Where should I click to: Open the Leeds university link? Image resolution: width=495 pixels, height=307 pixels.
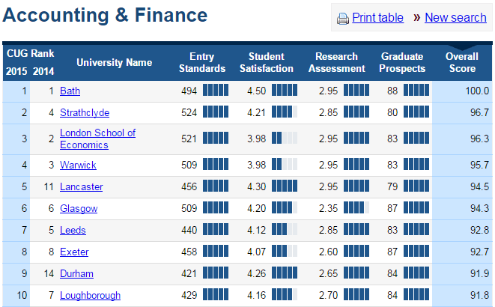(73, 231)
